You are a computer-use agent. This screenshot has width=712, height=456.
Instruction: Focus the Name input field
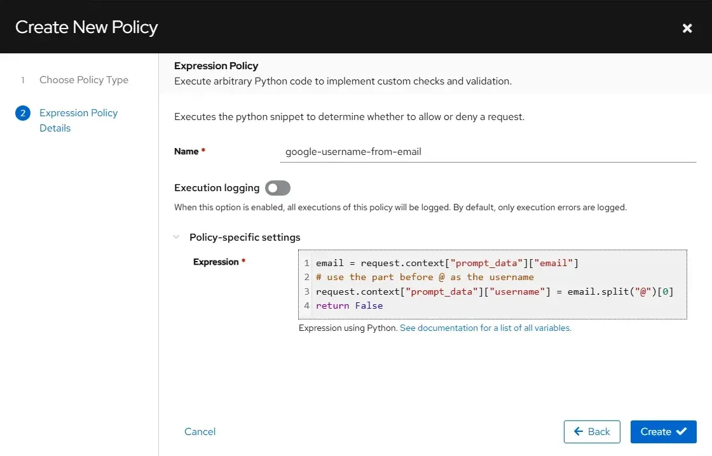click(x=488, y=152)
